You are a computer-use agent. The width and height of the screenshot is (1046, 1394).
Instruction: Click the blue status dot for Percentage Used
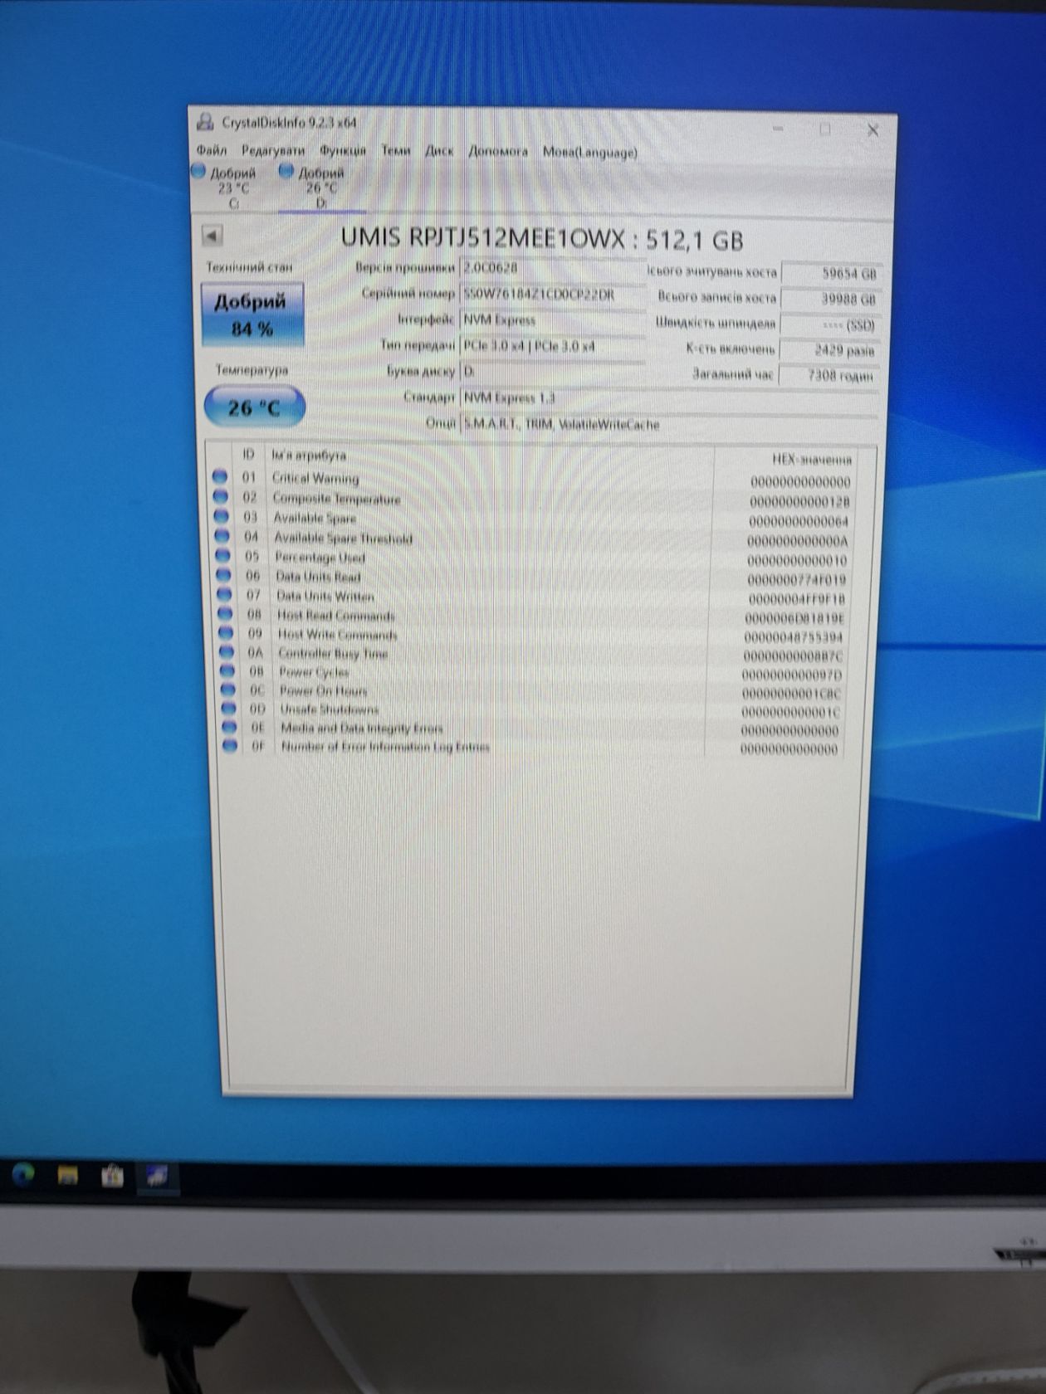(x=222, y=555)
